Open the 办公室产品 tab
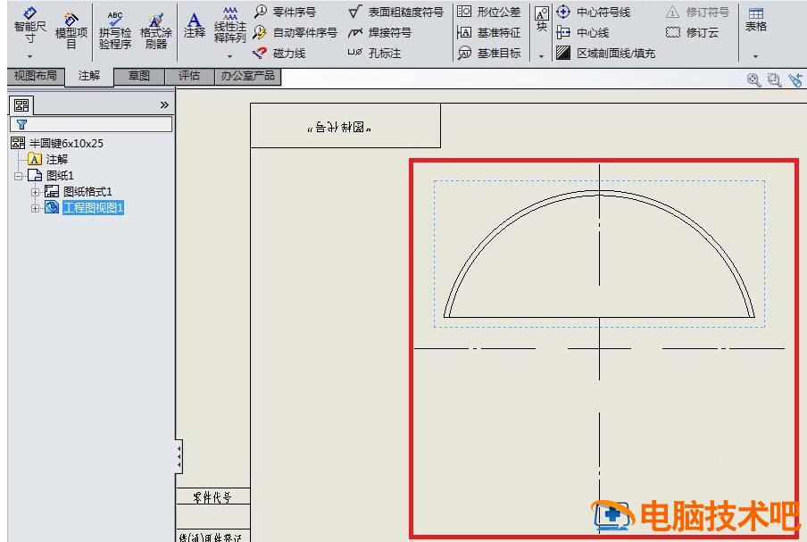 [x=247, y=76]
